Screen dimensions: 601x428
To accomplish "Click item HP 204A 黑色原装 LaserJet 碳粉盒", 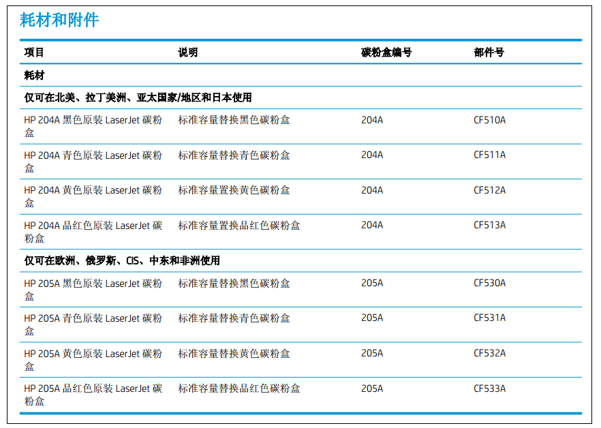I will click(x=93, y=126).
